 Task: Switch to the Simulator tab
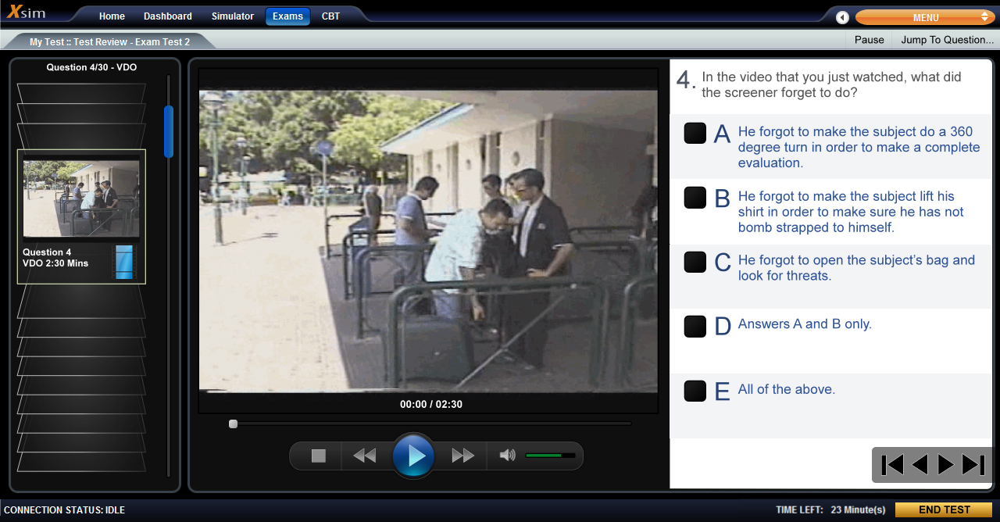pyautogui.click(x=233, y=16)
